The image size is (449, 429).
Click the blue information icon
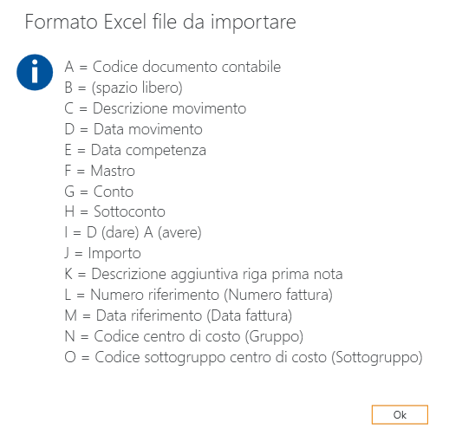pos(35,72)
